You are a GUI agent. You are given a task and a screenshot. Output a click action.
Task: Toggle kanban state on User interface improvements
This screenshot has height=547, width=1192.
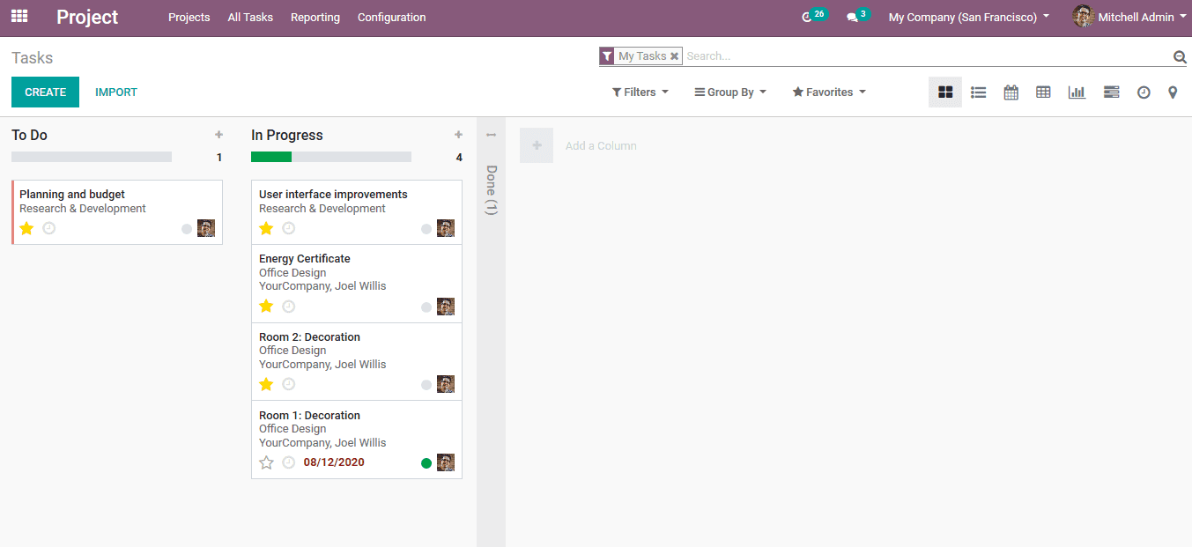(426, 229)
